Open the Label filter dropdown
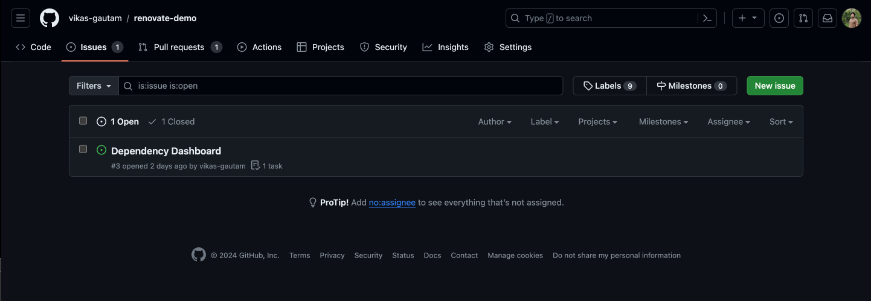 tap(545, 122)
